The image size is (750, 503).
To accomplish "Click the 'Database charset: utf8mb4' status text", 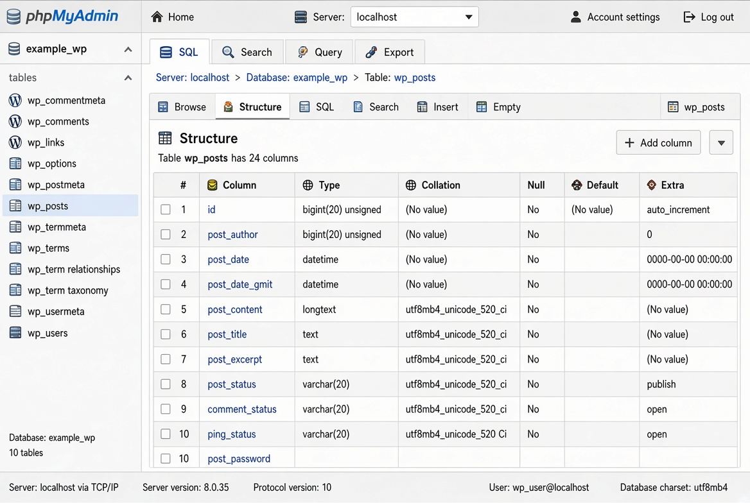I will click(x=674, y=487).
